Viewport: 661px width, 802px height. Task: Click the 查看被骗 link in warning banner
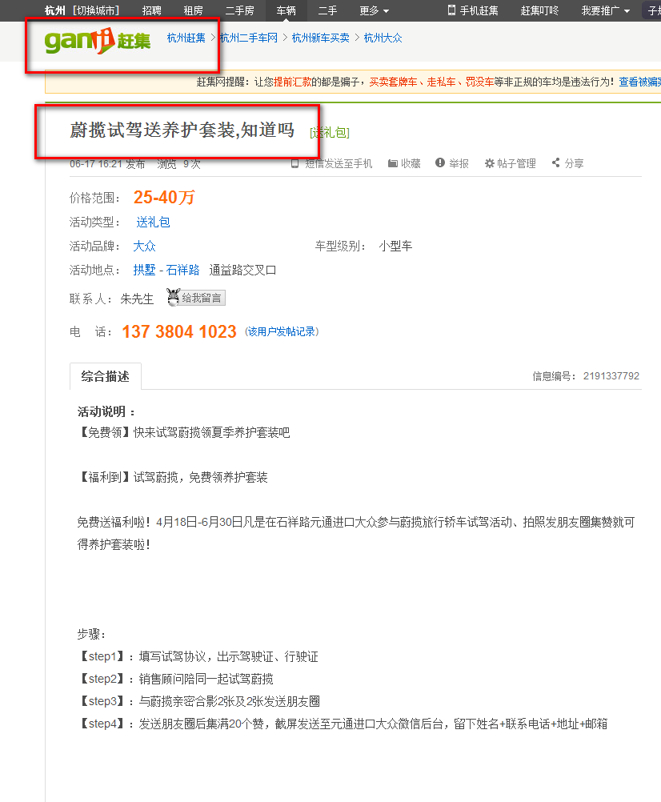point(639,82)
